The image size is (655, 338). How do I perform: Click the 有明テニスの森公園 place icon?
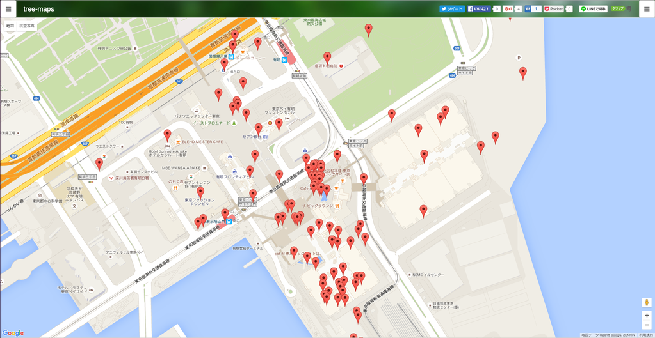[135, 49]
